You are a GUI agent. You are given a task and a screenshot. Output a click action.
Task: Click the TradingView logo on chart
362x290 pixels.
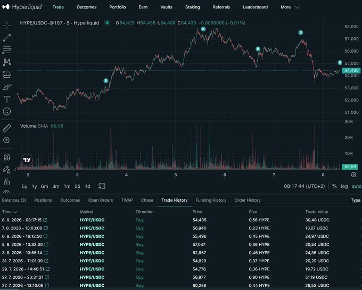tap(27, 160)
